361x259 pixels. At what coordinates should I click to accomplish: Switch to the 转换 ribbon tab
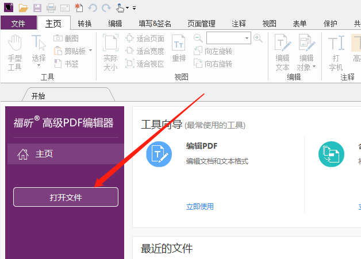(x=85, y=24)
